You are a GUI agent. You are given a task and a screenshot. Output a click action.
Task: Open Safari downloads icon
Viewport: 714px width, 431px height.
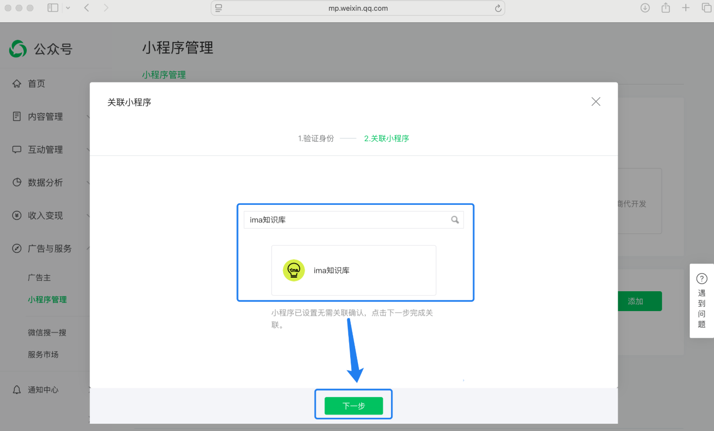coord(645,8)
